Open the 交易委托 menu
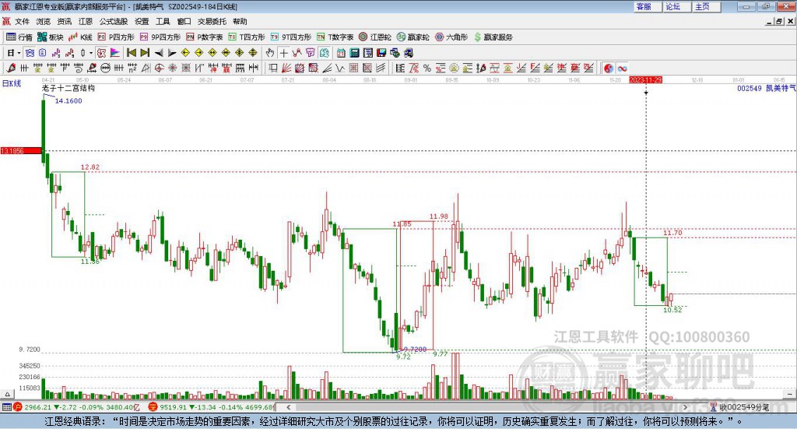This screenshot has width=797, height=429. (x=212, y=21)
